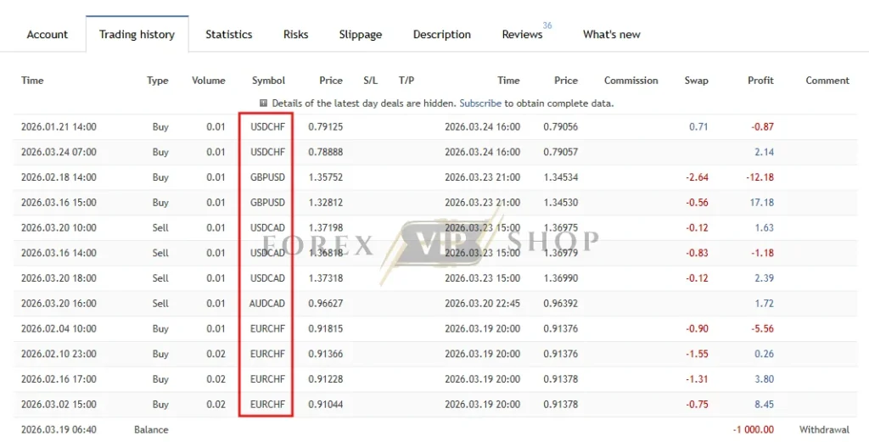Click swap value 0.71
Screen dimensions: 869x442
pos(699,127)
